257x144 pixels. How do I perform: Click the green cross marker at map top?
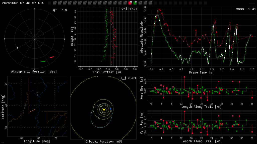pos(19,77)
